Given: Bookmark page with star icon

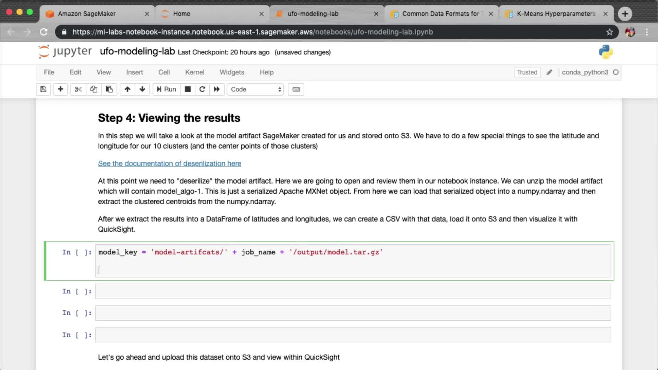Looking at the screenshot, I should point(609,32).
